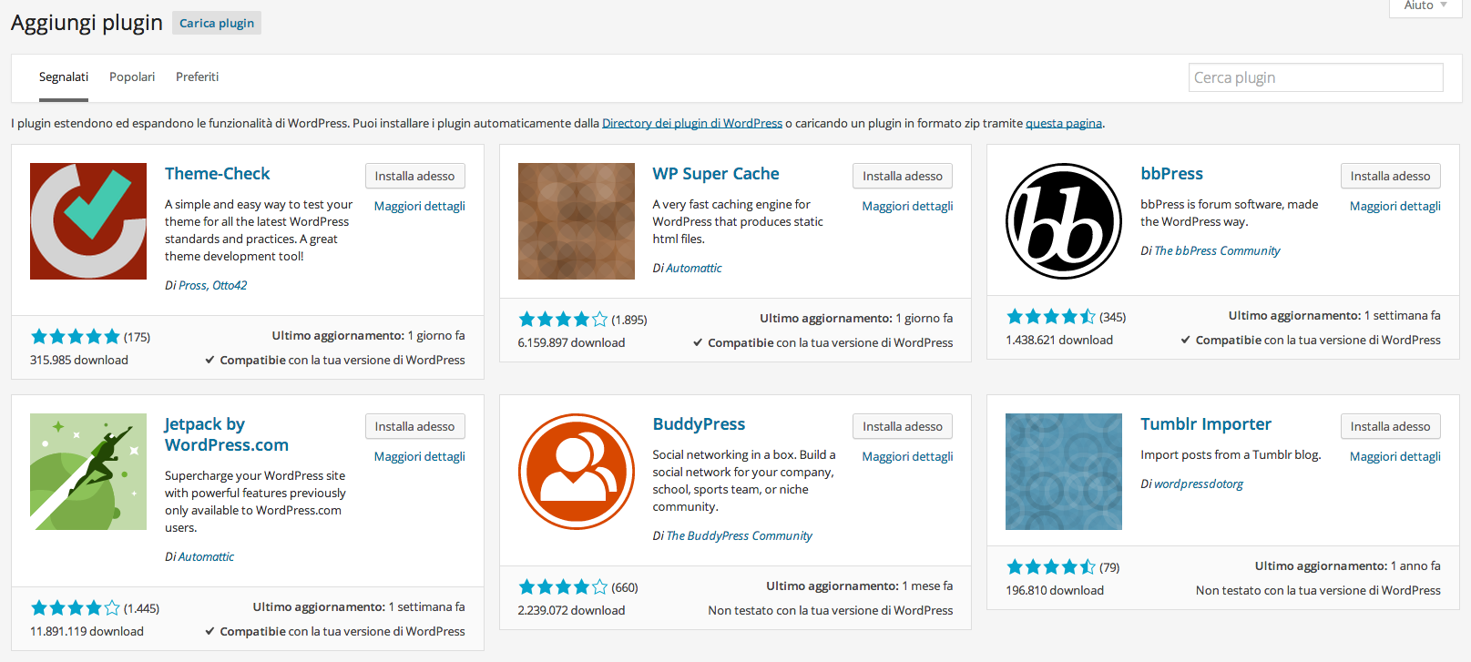Install the Theme-Check plugin now
Screen dimensions: 1471x662
414,176
